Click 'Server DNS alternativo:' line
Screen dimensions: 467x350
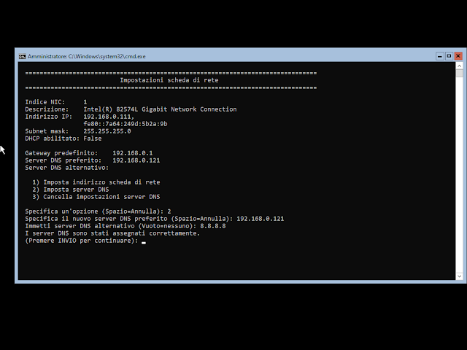(66, 168)
